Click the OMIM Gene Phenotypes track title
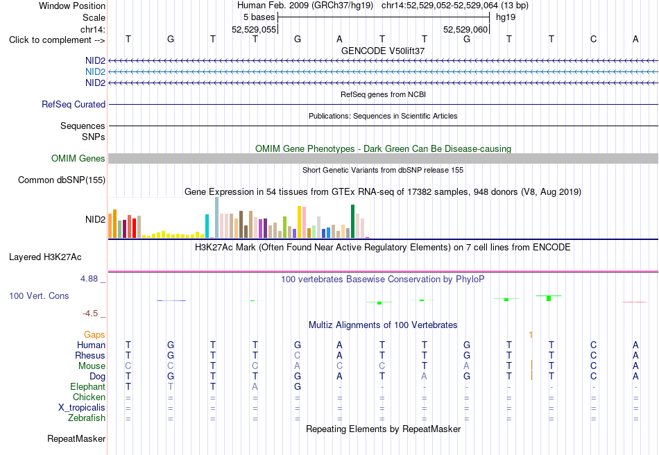659x455 pixels. click(383, 148)
